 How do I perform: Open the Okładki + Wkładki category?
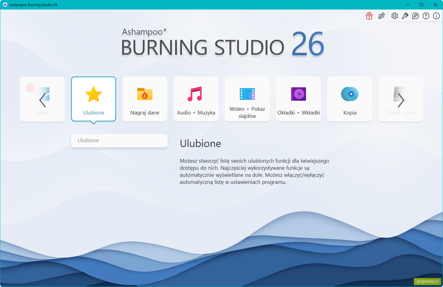pyautogui.click(x=299, y=99)
